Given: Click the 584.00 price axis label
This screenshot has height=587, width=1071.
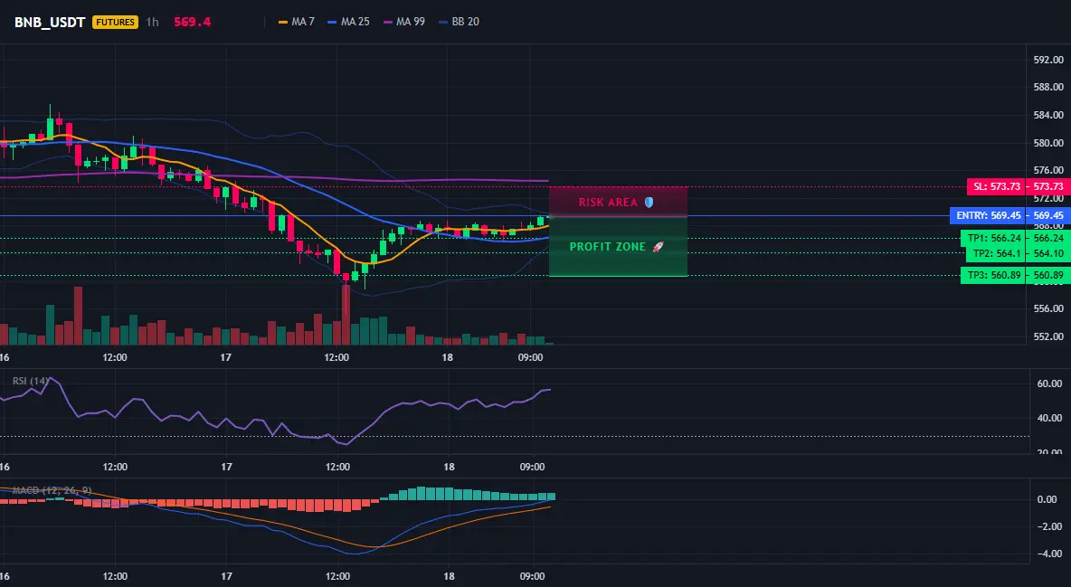Looking at the screenshot, I should (1048, 116).
